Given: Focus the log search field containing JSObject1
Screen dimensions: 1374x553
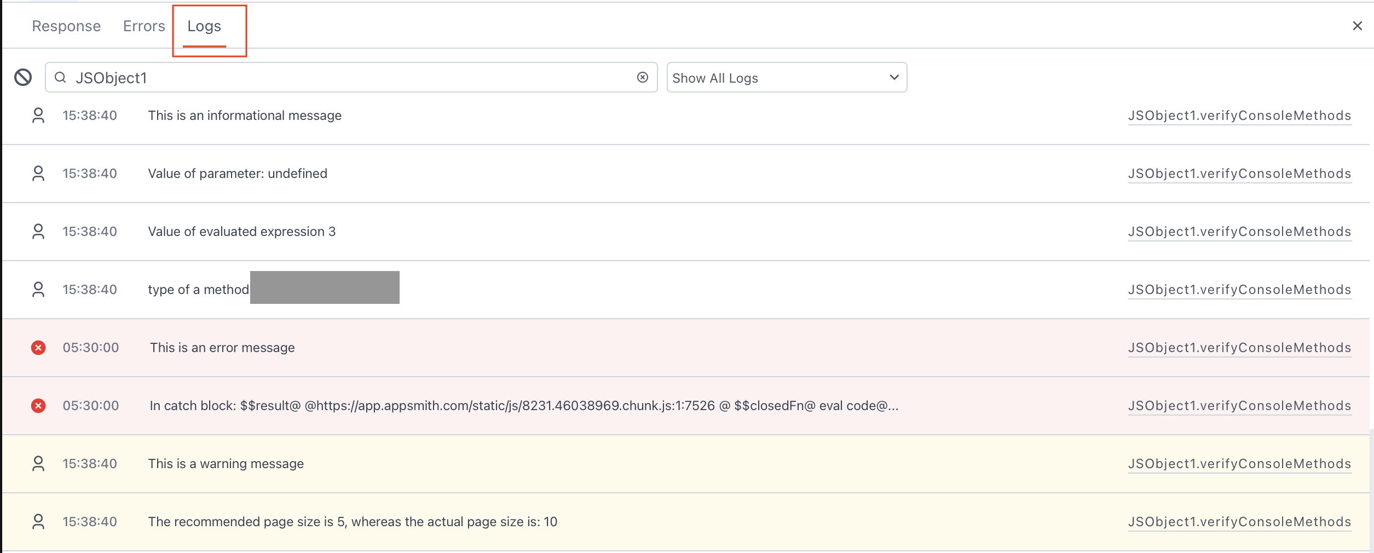Looking at the screenshot, I should click(351, 77).
